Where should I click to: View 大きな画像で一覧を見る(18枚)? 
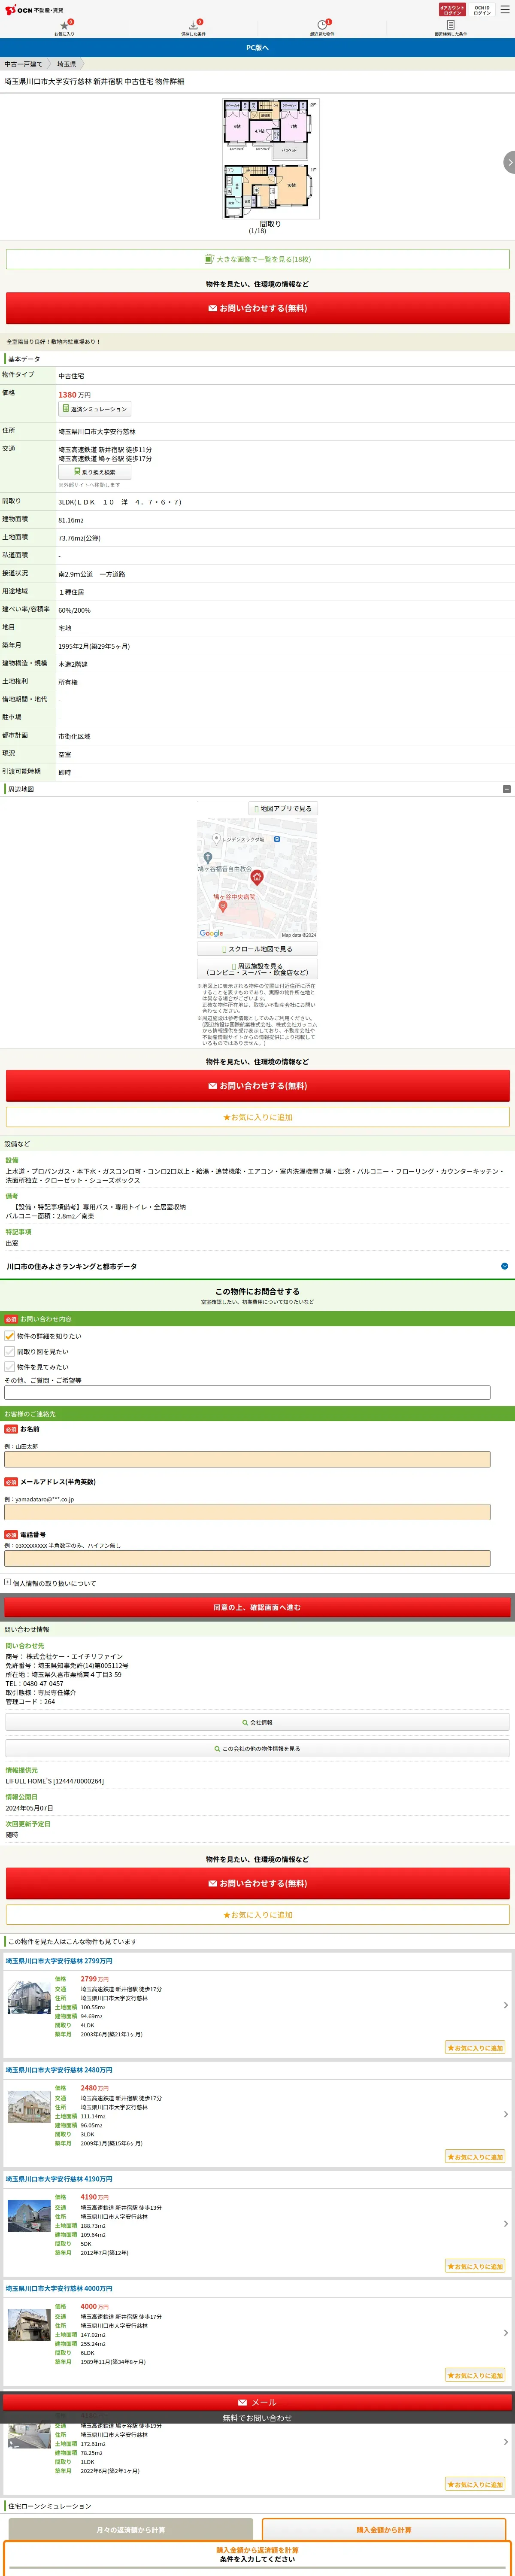click(x=257, y=259)
